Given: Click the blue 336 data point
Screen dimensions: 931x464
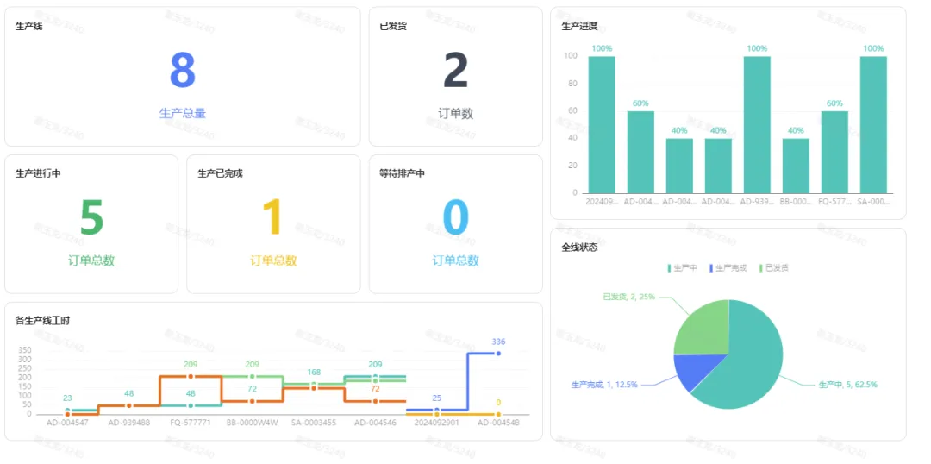Looking at the screenshot, I should click(x=498, y=354).
